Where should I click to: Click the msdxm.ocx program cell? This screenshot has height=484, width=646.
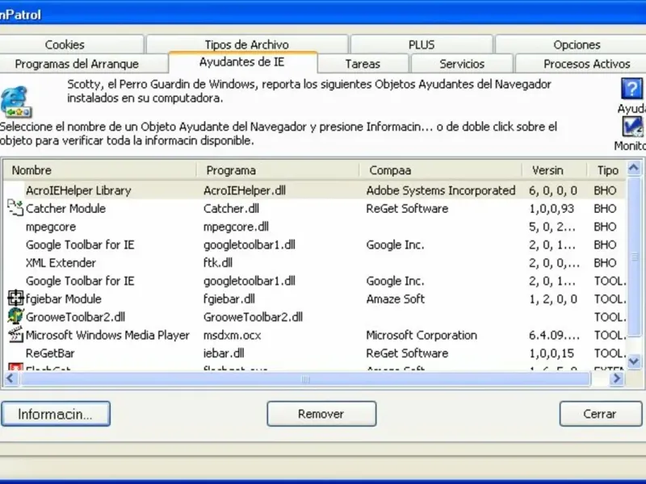click(x=232, y=335)
